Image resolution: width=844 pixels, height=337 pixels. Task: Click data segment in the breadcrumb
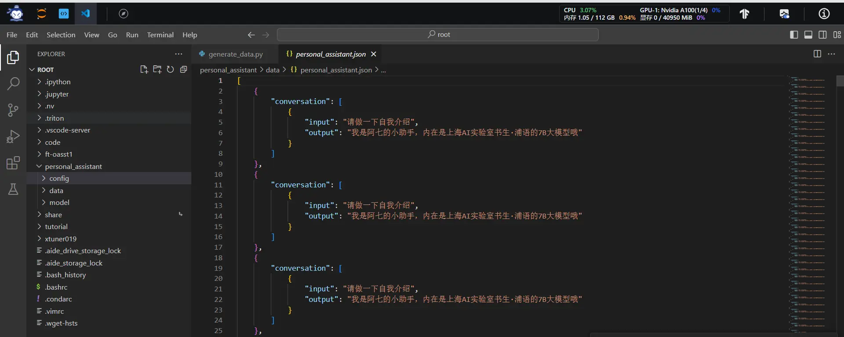pyautogui.click(x=273, y=70)
